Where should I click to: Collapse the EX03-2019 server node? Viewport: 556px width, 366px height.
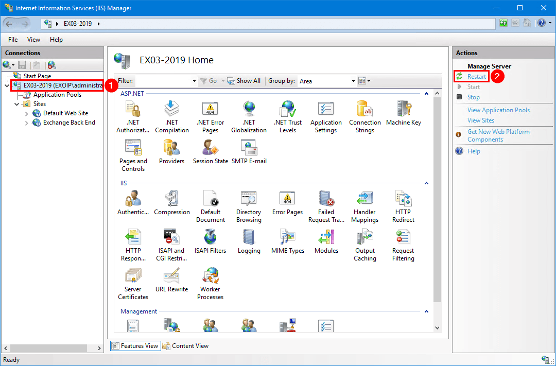pos(7,85)
